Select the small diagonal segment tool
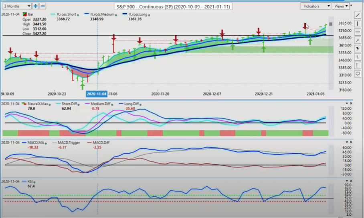 click(x=358, y=41)
